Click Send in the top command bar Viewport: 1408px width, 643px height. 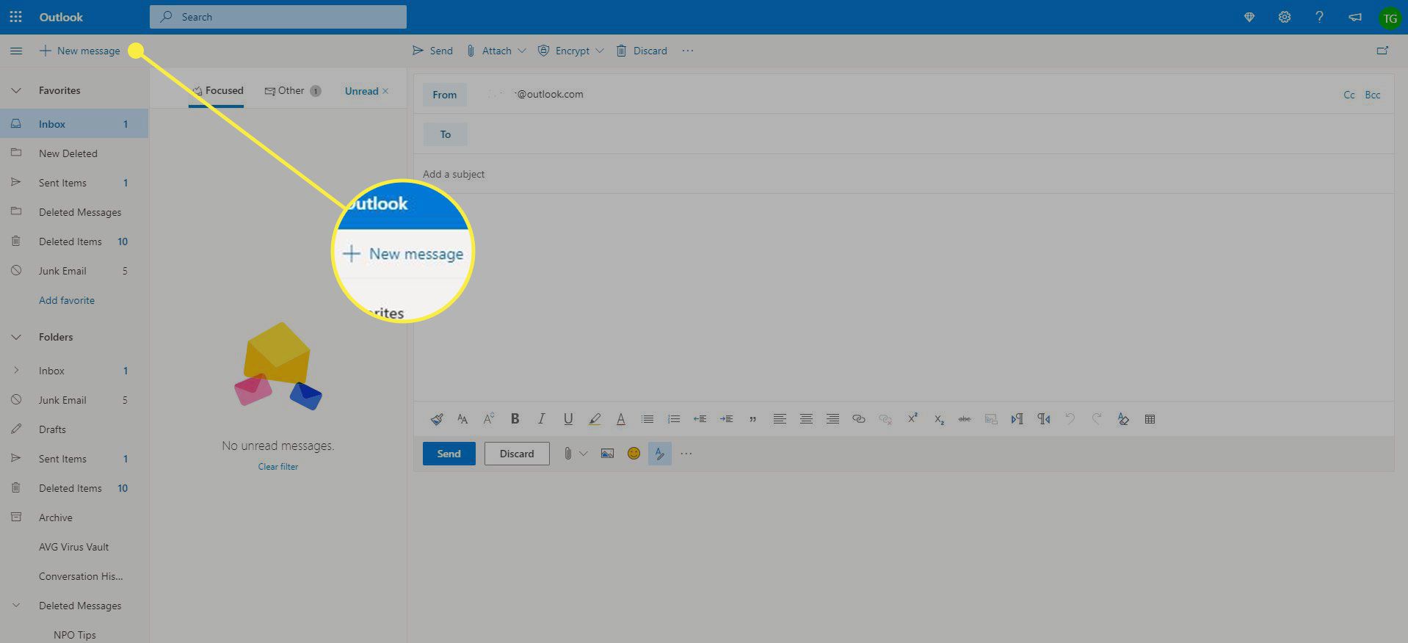pos(432,51)
